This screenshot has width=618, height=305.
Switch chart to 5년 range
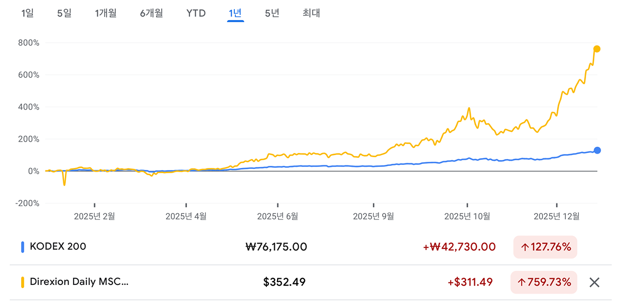point(272,13)
